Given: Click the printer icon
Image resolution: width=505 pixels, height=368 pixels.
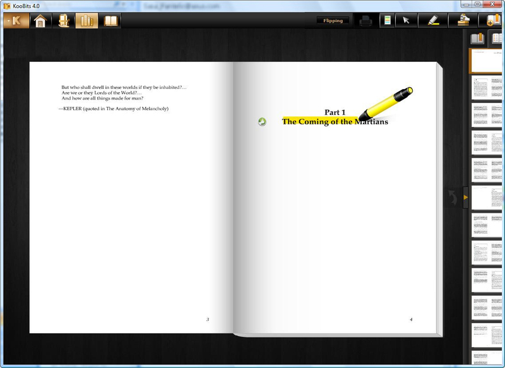Looking at the screenshot, I should (x=365, y=21).
